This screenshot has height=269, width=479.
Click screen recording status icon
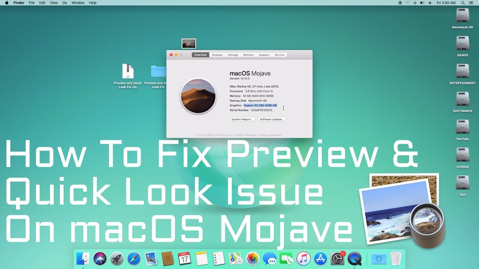[400, 3]
